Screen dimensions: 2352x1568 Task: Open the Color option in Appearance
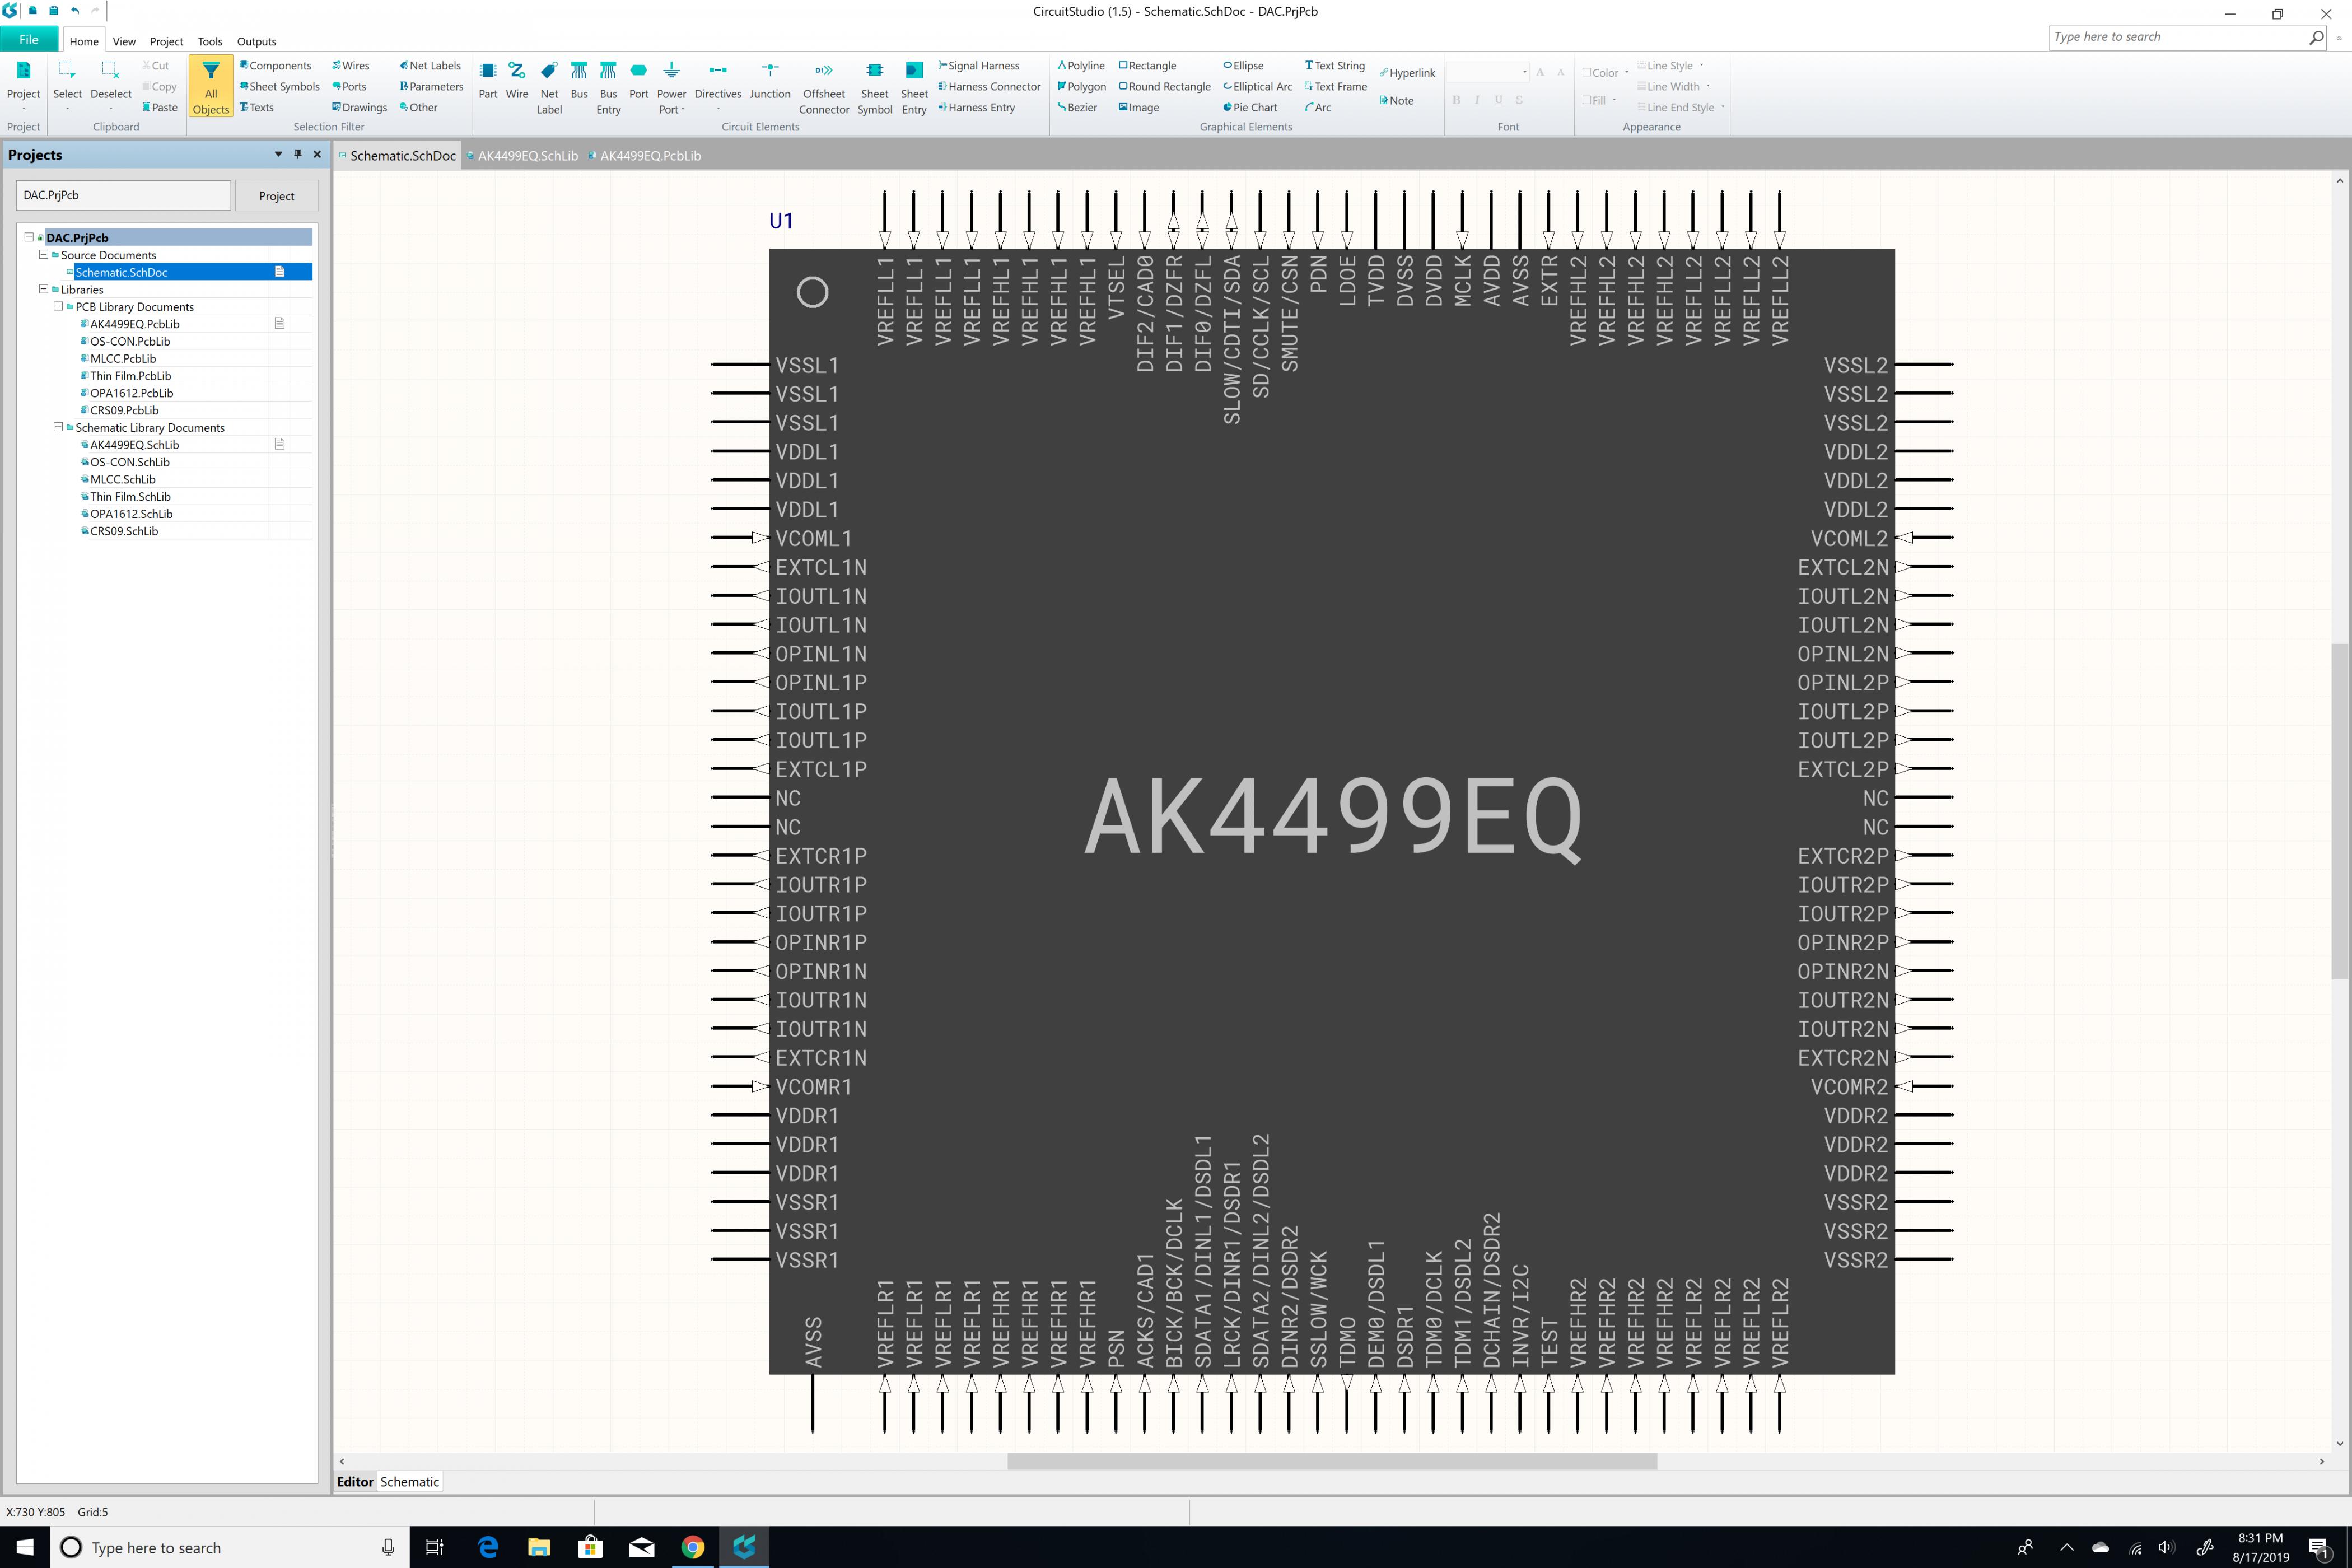[1605, 72]
